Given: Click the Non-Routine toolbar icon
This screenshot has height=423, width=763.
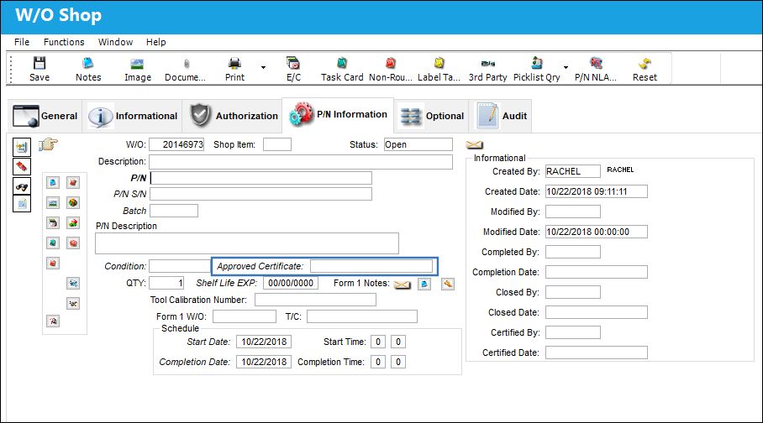Looking at the screenshot, I should 391,63.
